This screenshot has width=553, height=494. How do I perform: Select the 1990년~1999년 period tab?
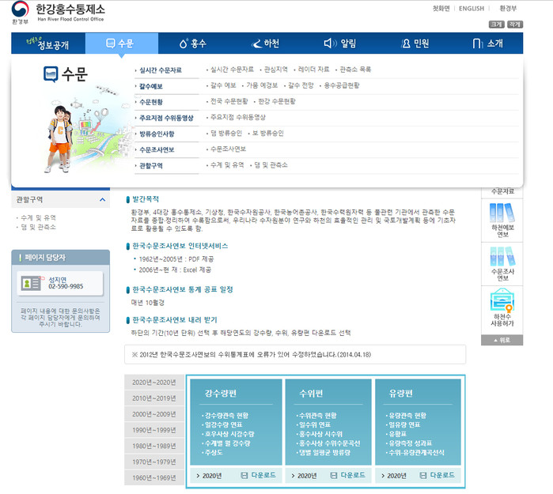pyautogui.click(x=153, y=430)
